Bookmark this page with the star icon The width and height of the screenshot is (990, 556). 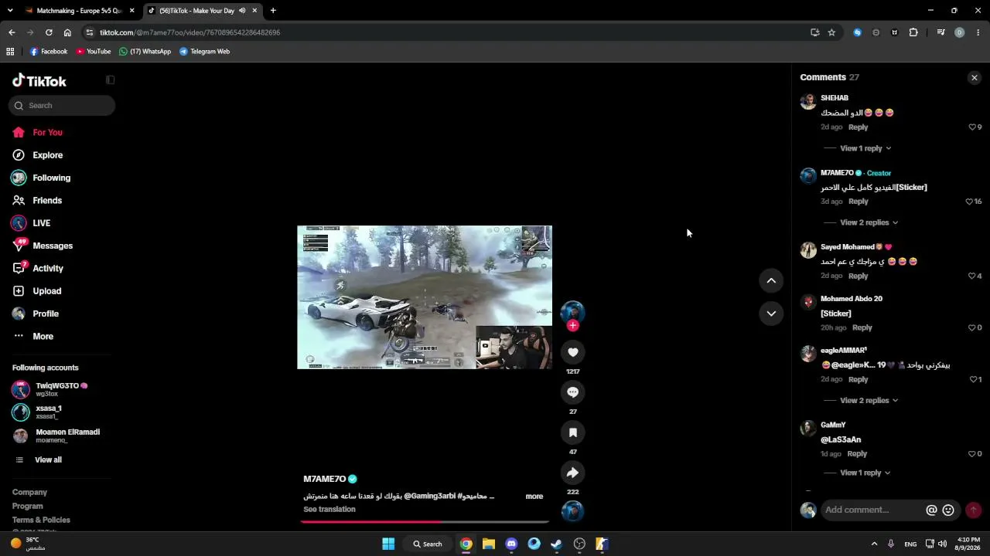(x=831, y=32)
